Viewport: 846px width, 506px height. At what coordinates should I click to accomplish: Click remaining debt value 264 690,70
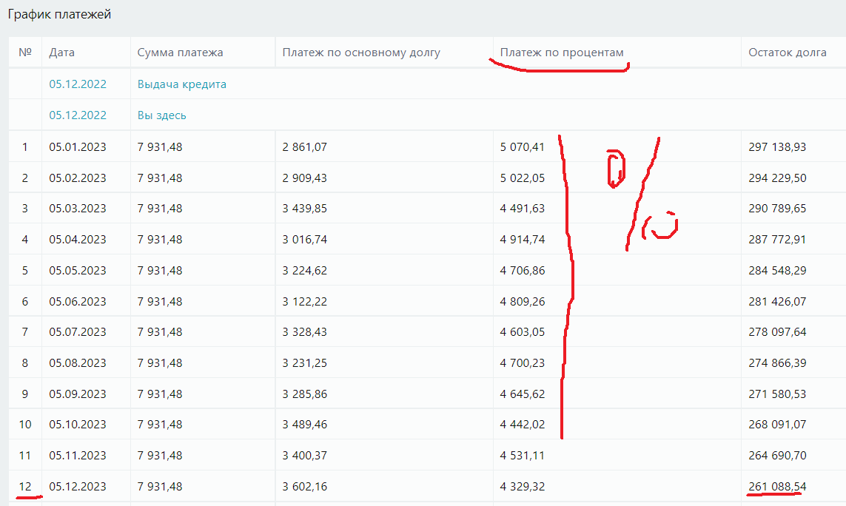777,455
